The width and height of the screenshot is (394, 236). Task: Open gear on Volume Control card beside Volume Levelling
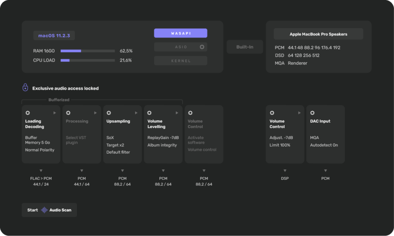[x=190, y=113]
